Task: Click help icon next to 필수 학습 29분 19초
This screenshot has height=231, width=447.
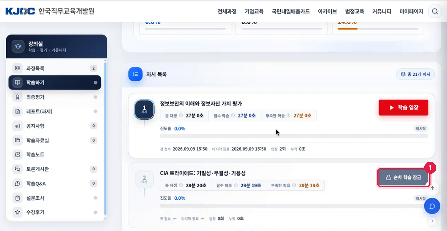Action: pyautogui.click(x=236, y=185)
